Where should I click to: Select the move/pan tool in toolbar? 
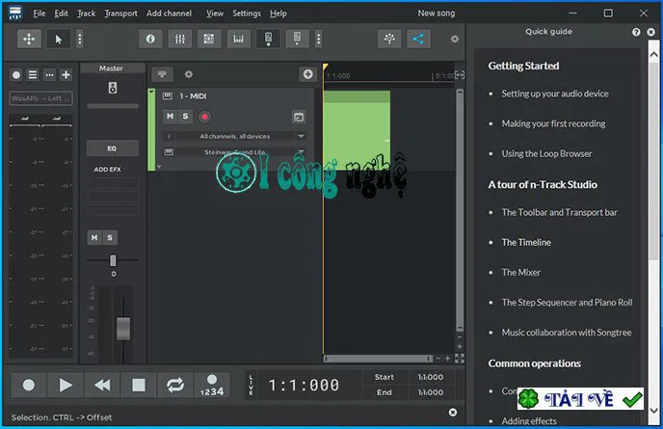[x=29, y=39]
